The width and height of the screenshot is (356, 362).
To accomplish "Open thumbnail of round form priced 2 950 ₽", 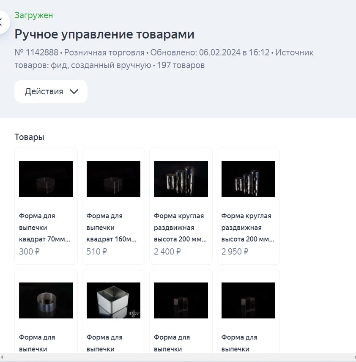I will [248, 179].
